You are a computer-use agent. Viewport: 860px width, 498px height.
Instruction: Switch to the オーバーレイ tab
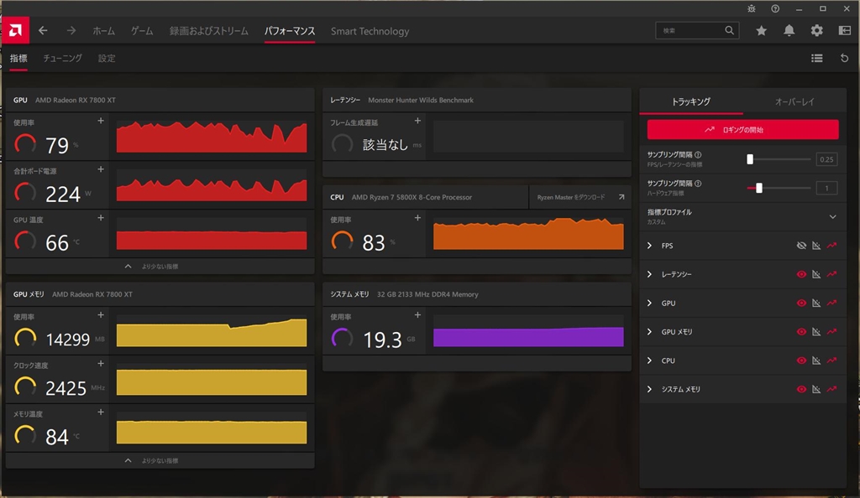tap(794, 101)
